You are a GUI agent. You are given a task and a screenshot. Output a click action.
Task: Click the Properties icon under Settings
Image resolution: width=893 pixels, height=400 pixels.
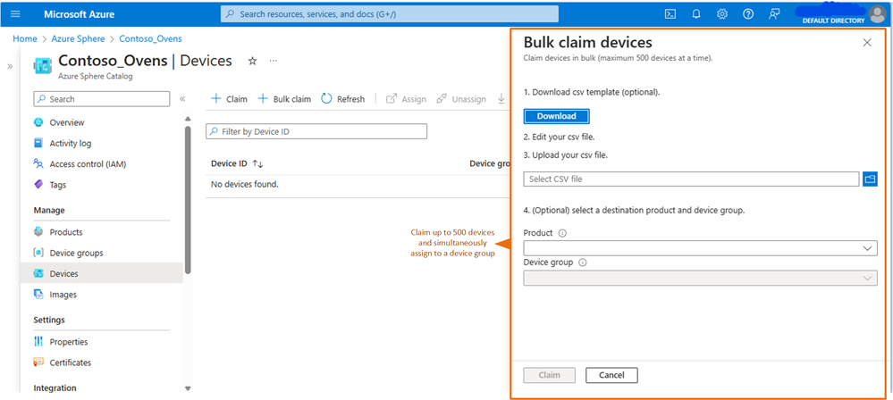coord(38,342)
